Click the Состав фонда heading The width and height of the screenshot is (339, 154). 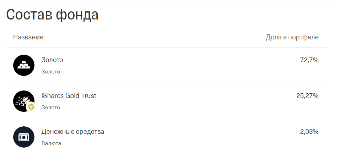click(52, 15)
